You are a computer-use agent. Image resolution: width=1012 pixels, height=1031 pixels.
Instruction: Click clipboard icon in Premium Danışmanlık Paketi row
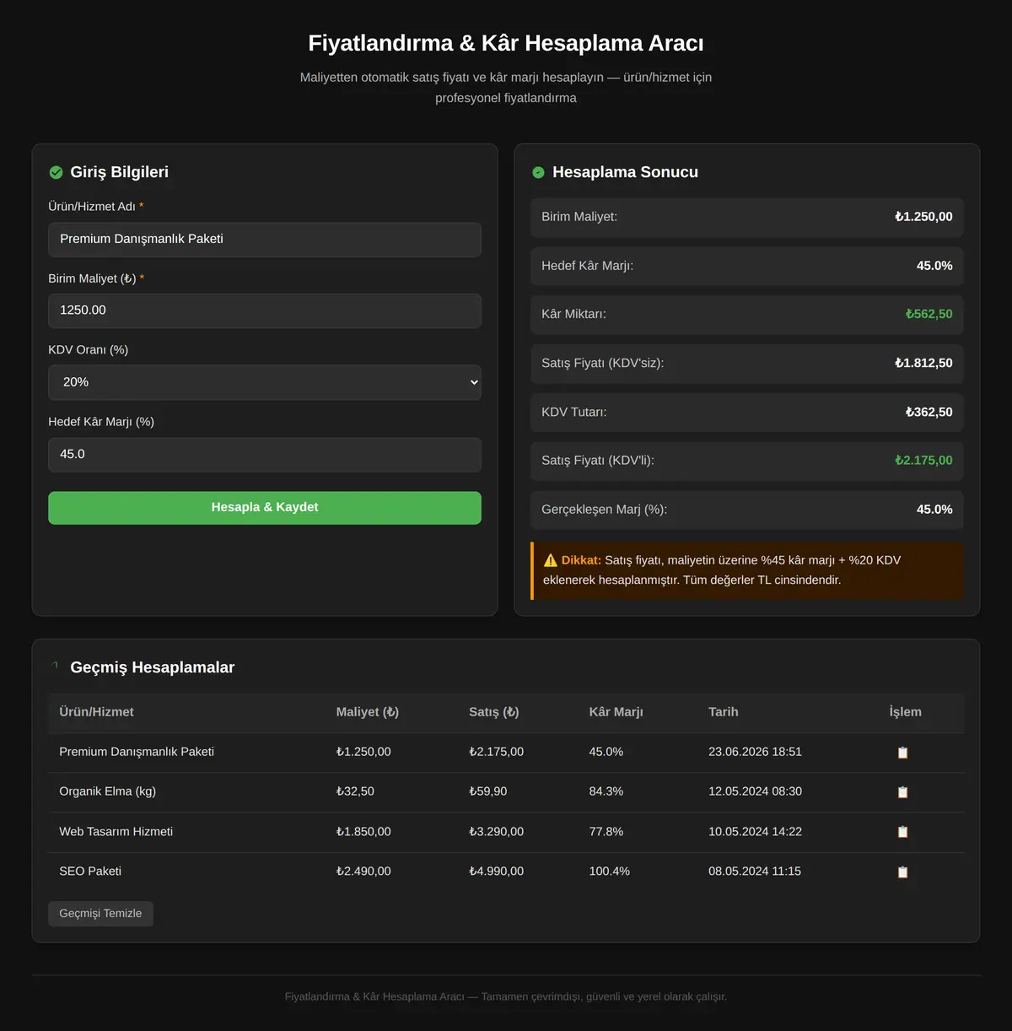902,753
